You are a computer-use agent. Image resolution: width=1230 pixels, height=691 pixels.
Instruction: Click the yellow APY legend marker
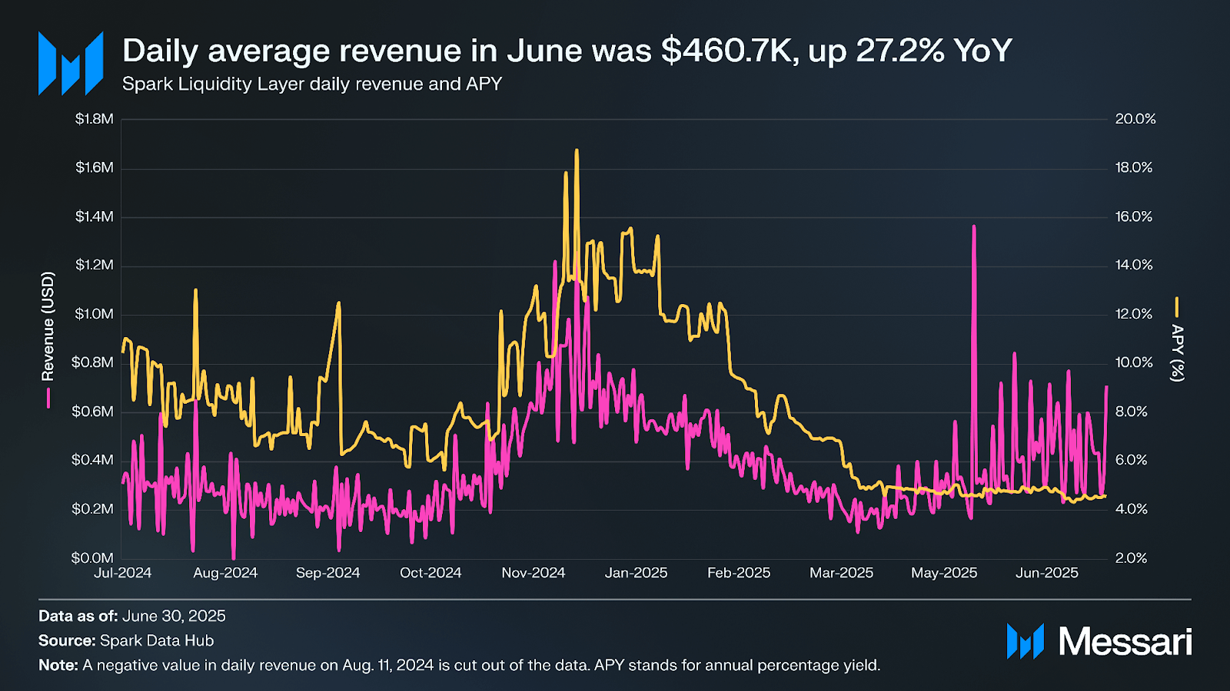click(1176, 307)
